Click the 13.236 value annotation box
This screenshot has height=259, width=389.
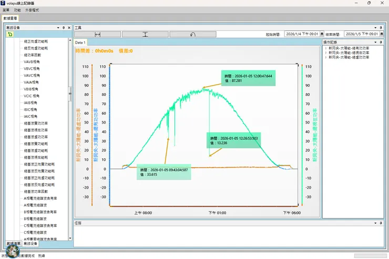(234, 140)
